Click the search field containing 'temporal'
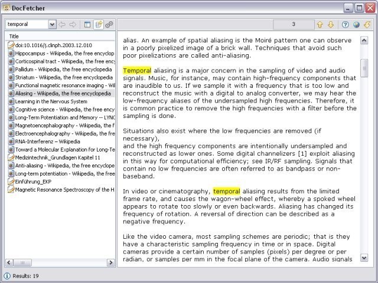 click(x=27, y=25)
